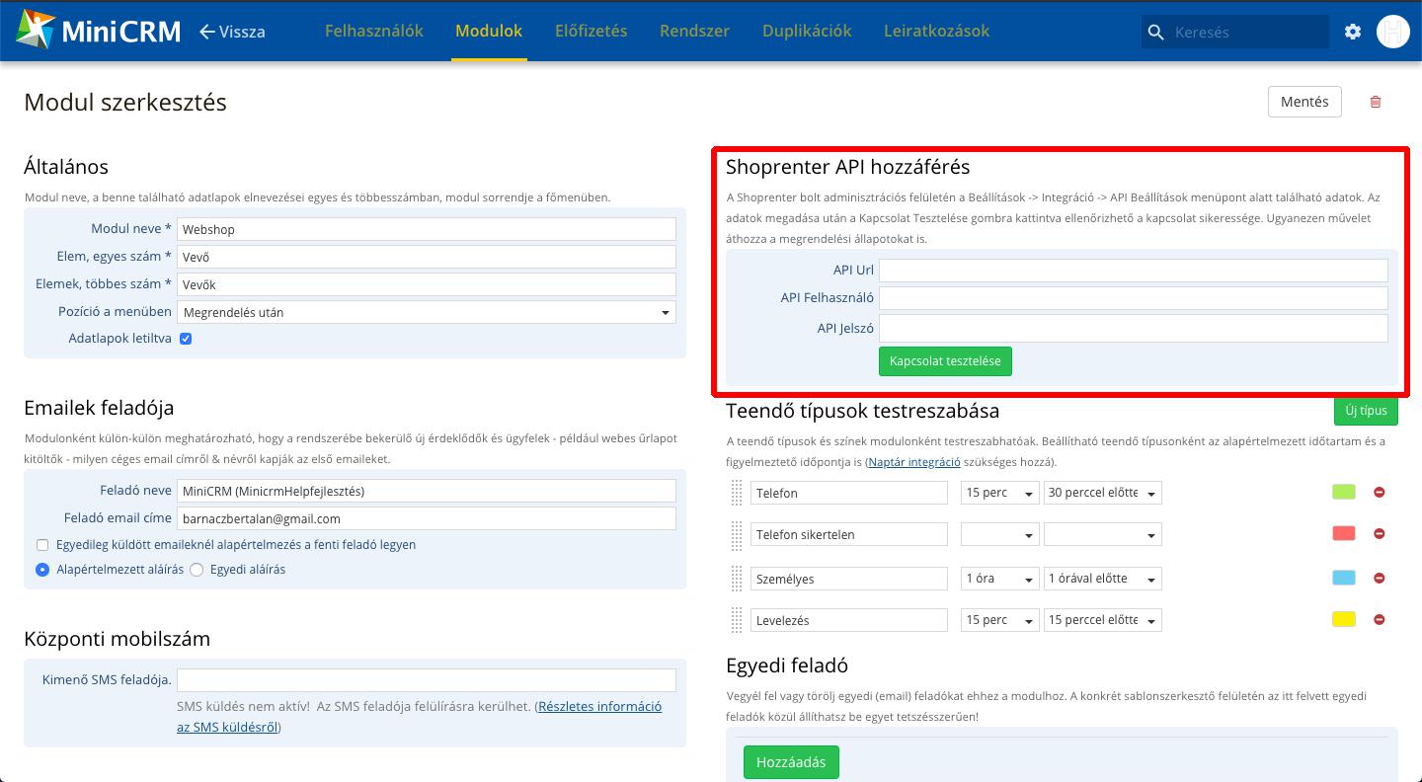Click the search magnifier icon
1422x782 pixels.
[x=1155, y=33]
